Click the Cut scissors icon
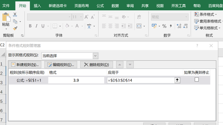Image resolution: width=223 pixels, height=125 pixels. pos(15,15)
